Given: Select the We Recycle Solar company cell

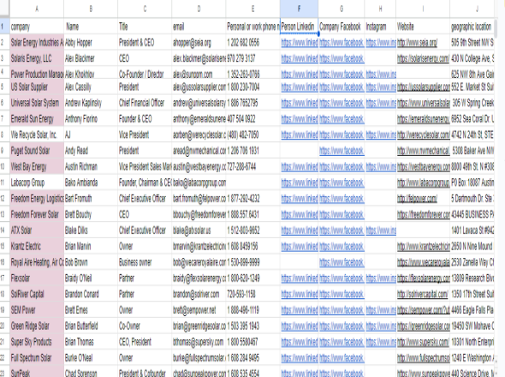Looking at the screenshot, I should (x=37, y=135).
